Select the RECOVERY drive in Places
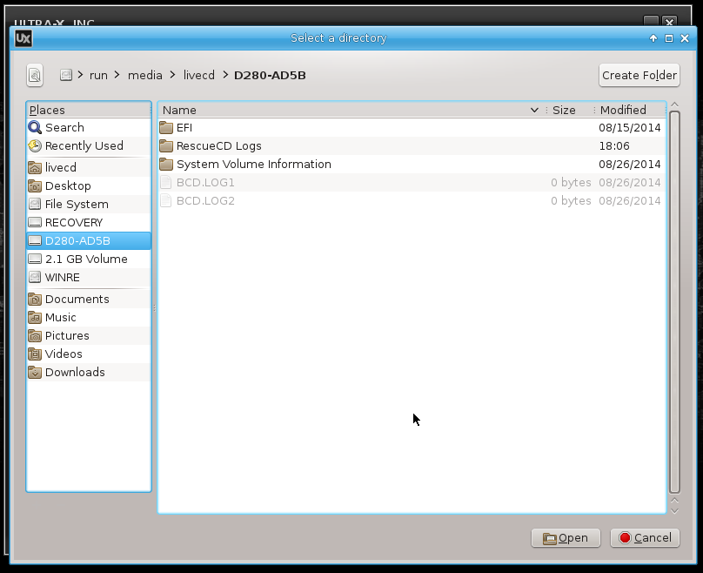Viewport: 703px width, 573px height. click(x=73, y=223)
